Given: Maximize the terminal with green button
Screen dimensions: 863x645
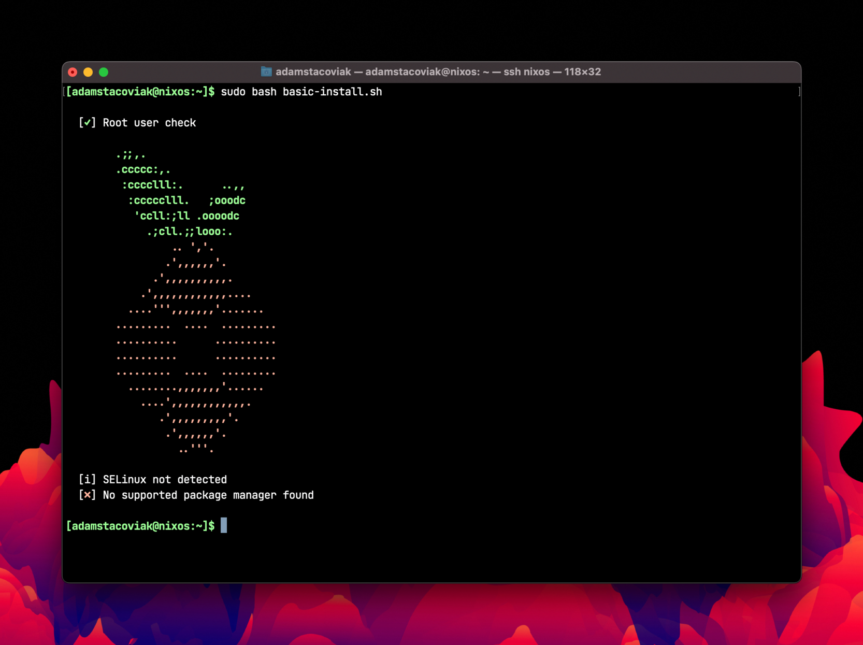Looking at the screenshot, I should coord(104,72).
